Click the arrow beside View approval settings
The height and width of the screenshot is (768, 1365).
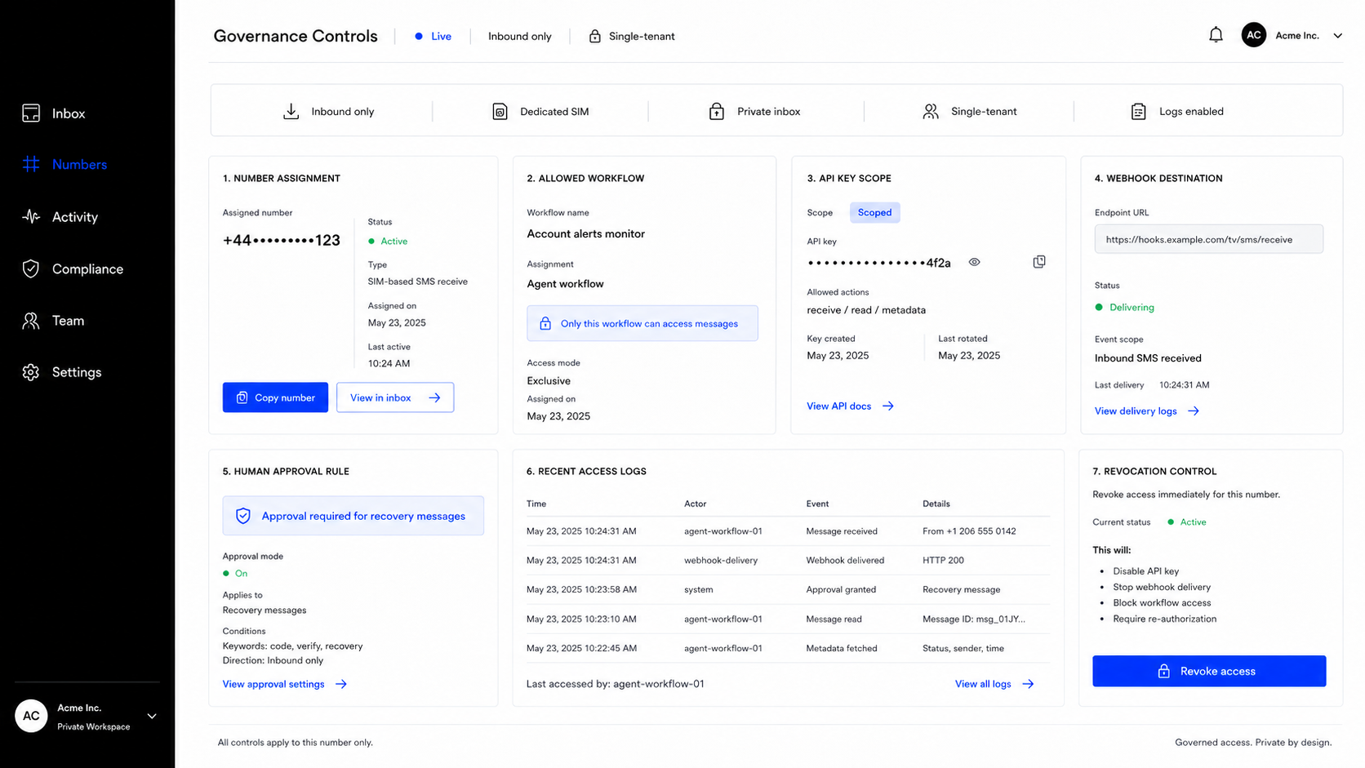coord(341,684)
